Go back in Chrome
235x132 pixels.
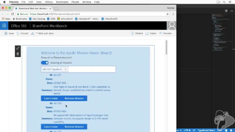(3, 14)
